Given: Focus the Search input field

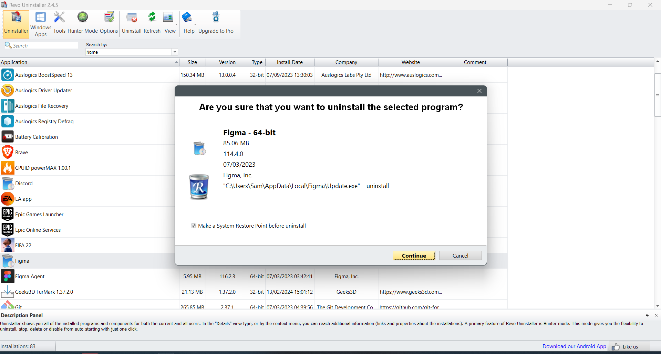Looking at the screenshot, I should 45,45.
